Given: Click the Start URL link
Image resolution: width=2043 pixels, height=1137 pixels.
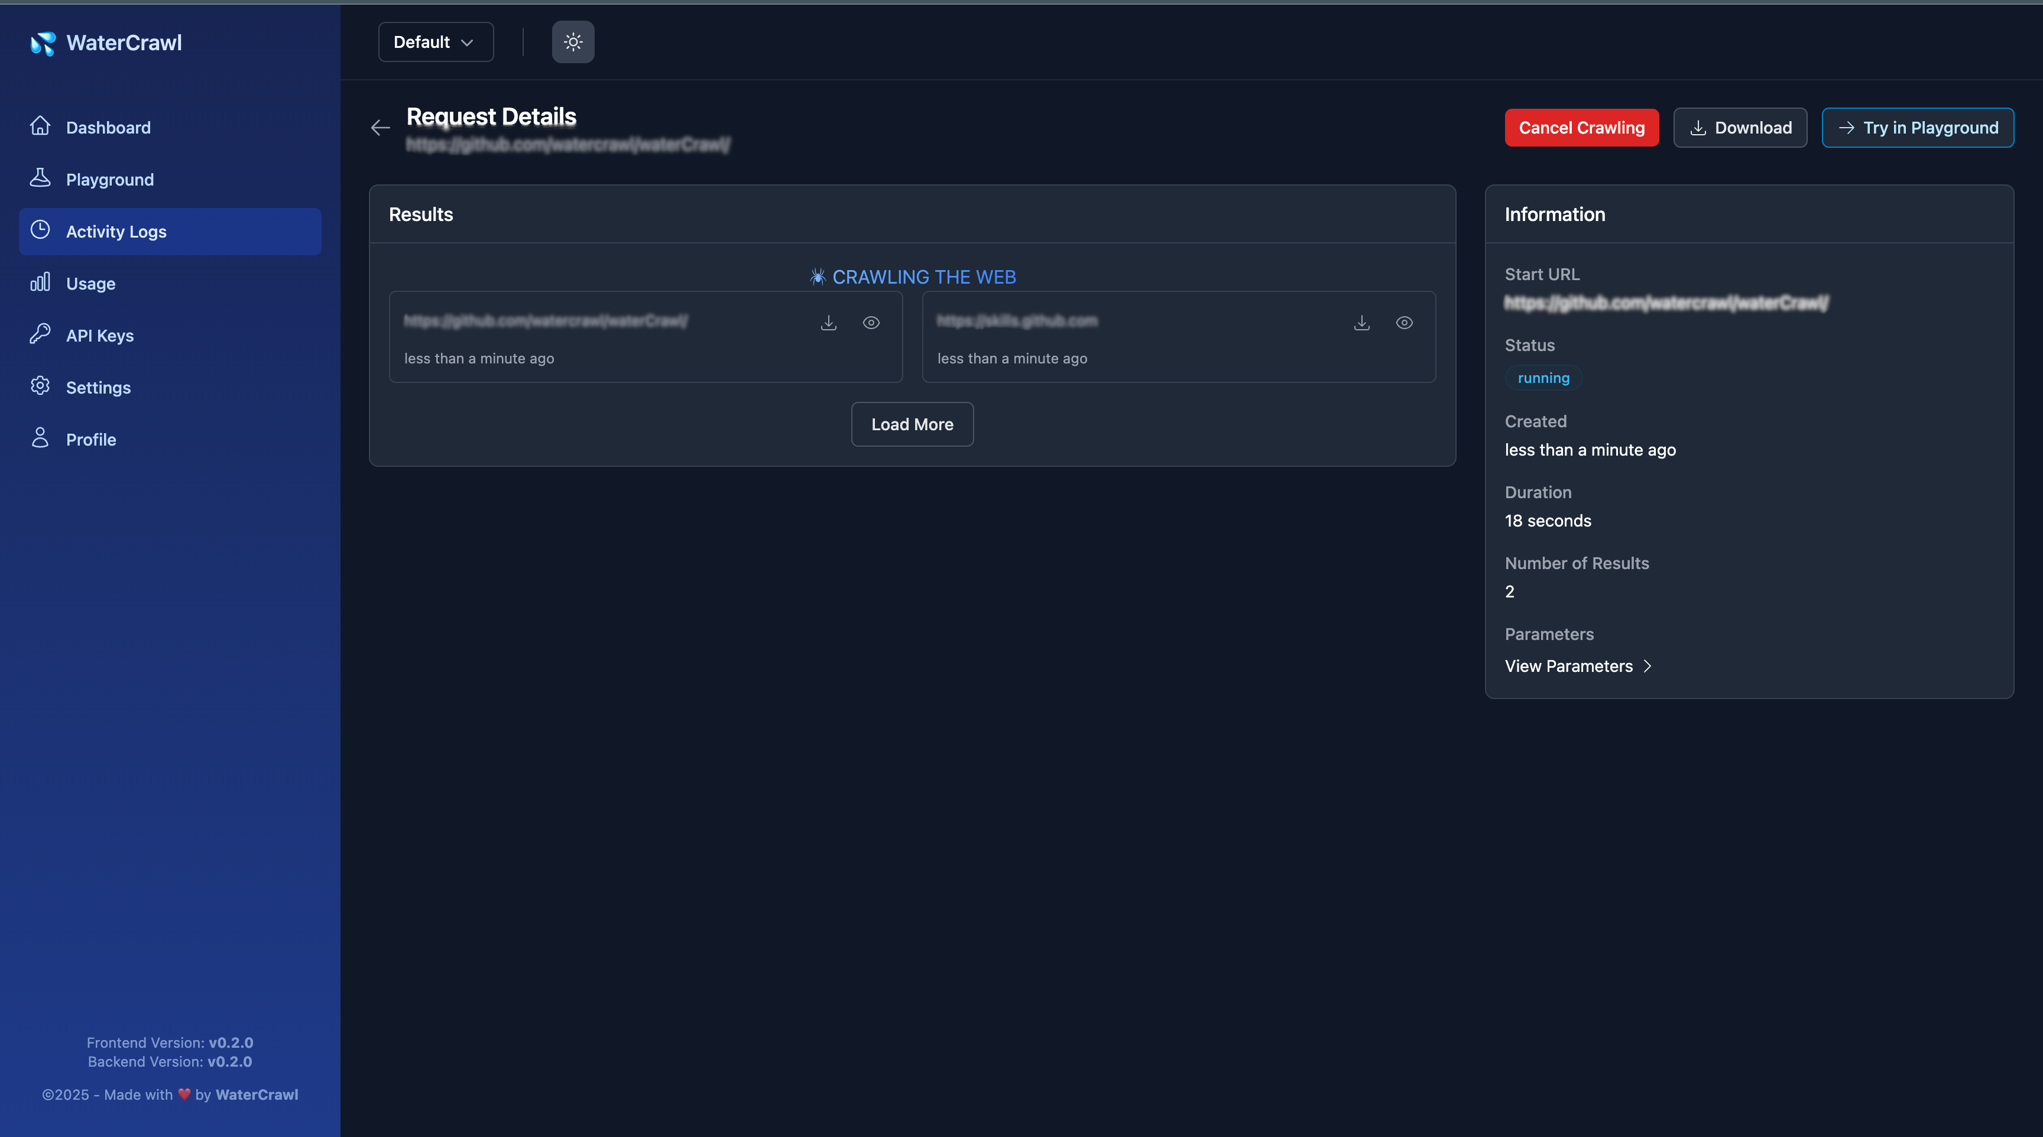Looking at the screenshot, I should point(1665,303).
